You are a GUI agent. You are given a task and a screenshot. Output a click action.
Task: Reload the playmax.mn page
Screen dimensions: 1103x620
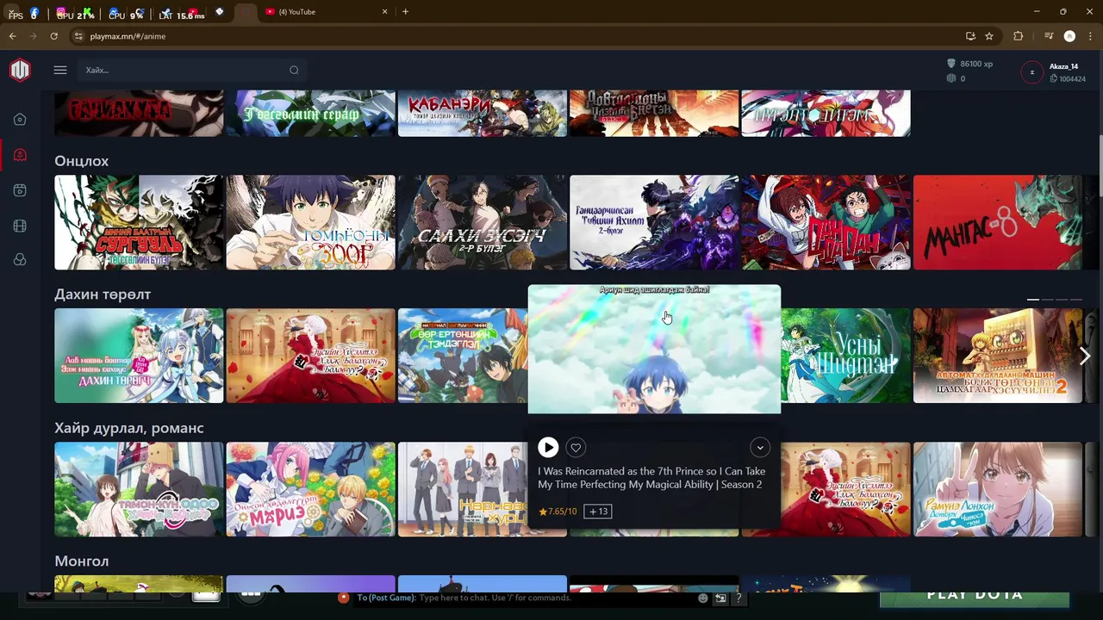[53, 36]
